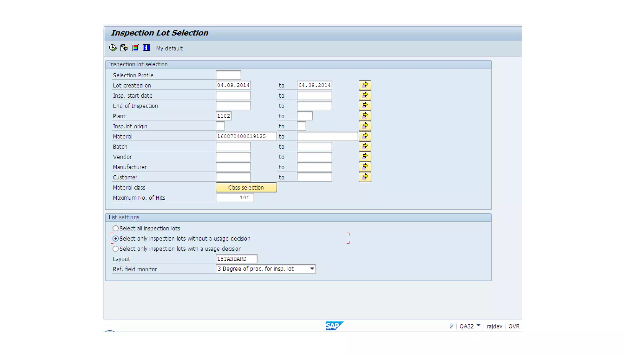Click the My default toolbar entry
The width and height of the screenshot is (624, 356).
tap(169, 48)
